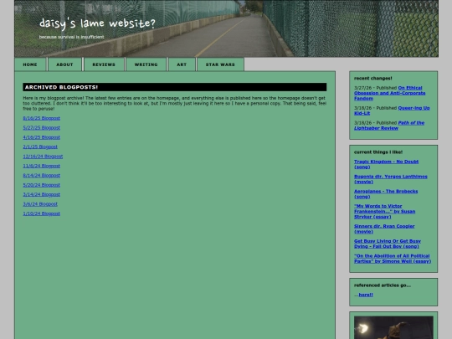The image size is (452, 339).
Task: Go to the ABOUT page tab
Action: pyautogui.click(x=64, y=64)
